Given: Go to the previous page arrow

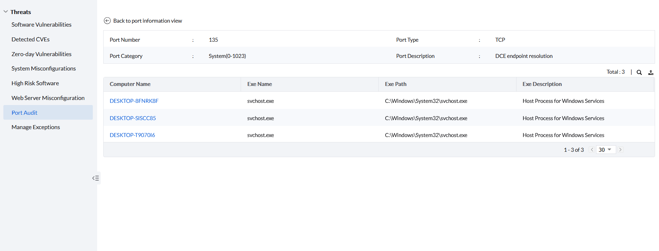Looking at the screenshot, I should [x=592, y=150].
